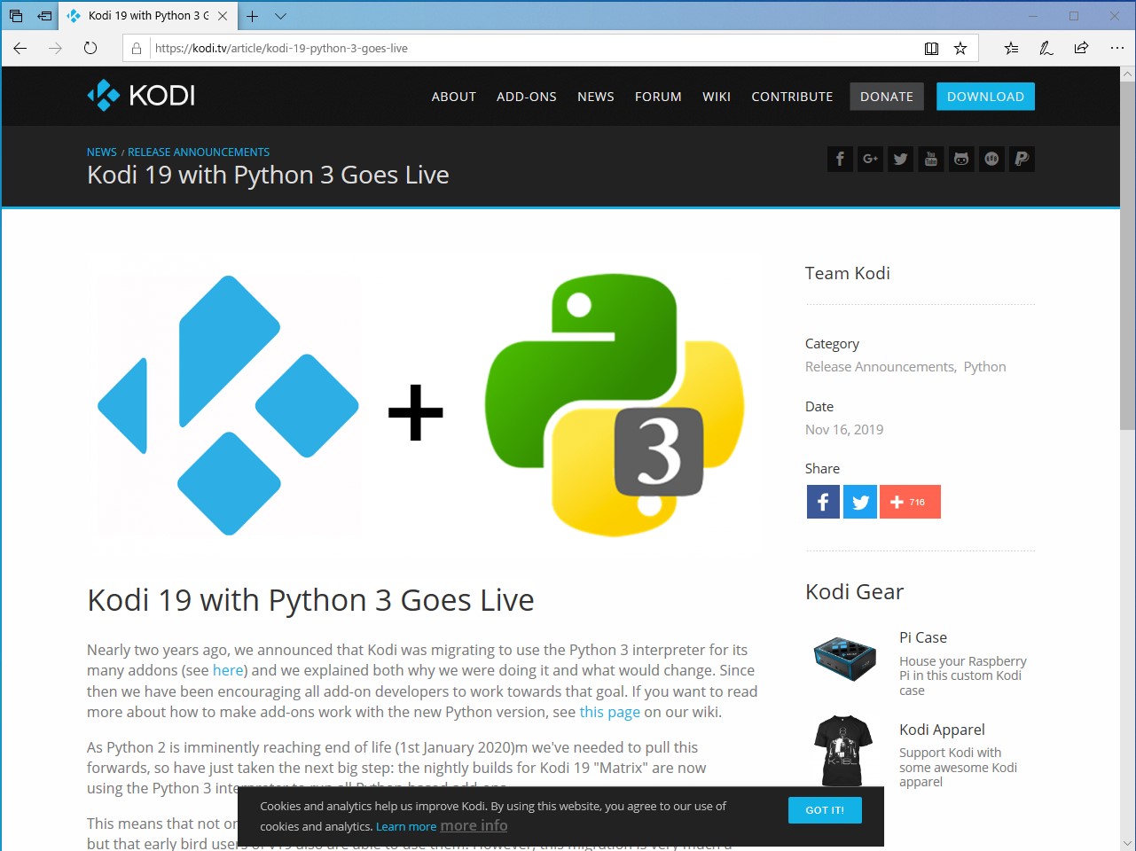Image resolution: width=1136 pixels, height=851 pixels.
Task: Dismiss the cookie notice with GOT IT!
Action: [x=824, y=809]
